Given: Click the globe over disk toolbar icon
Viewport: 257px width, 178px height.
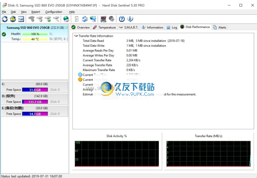Looking at the screenshot, I should click(66, 19).
